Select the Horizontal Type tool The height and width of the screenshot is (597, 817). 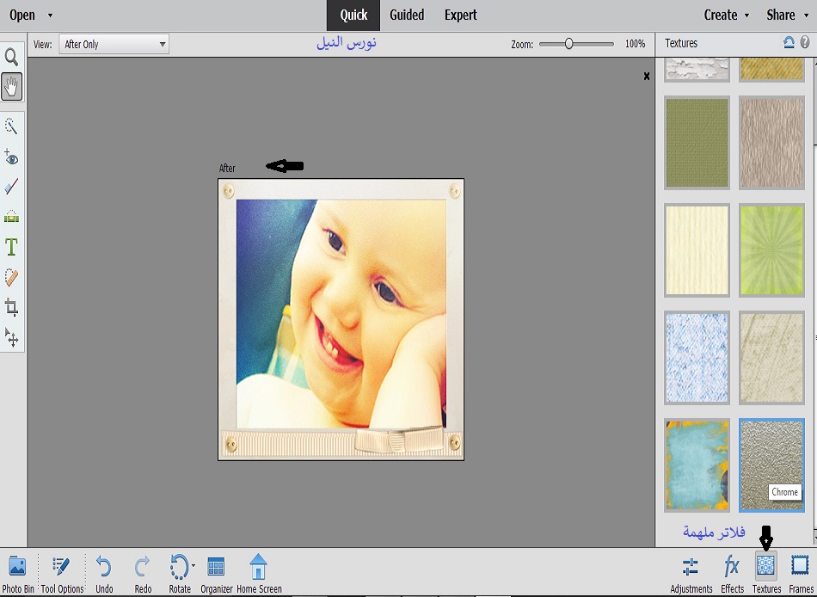tap(12, 248)
